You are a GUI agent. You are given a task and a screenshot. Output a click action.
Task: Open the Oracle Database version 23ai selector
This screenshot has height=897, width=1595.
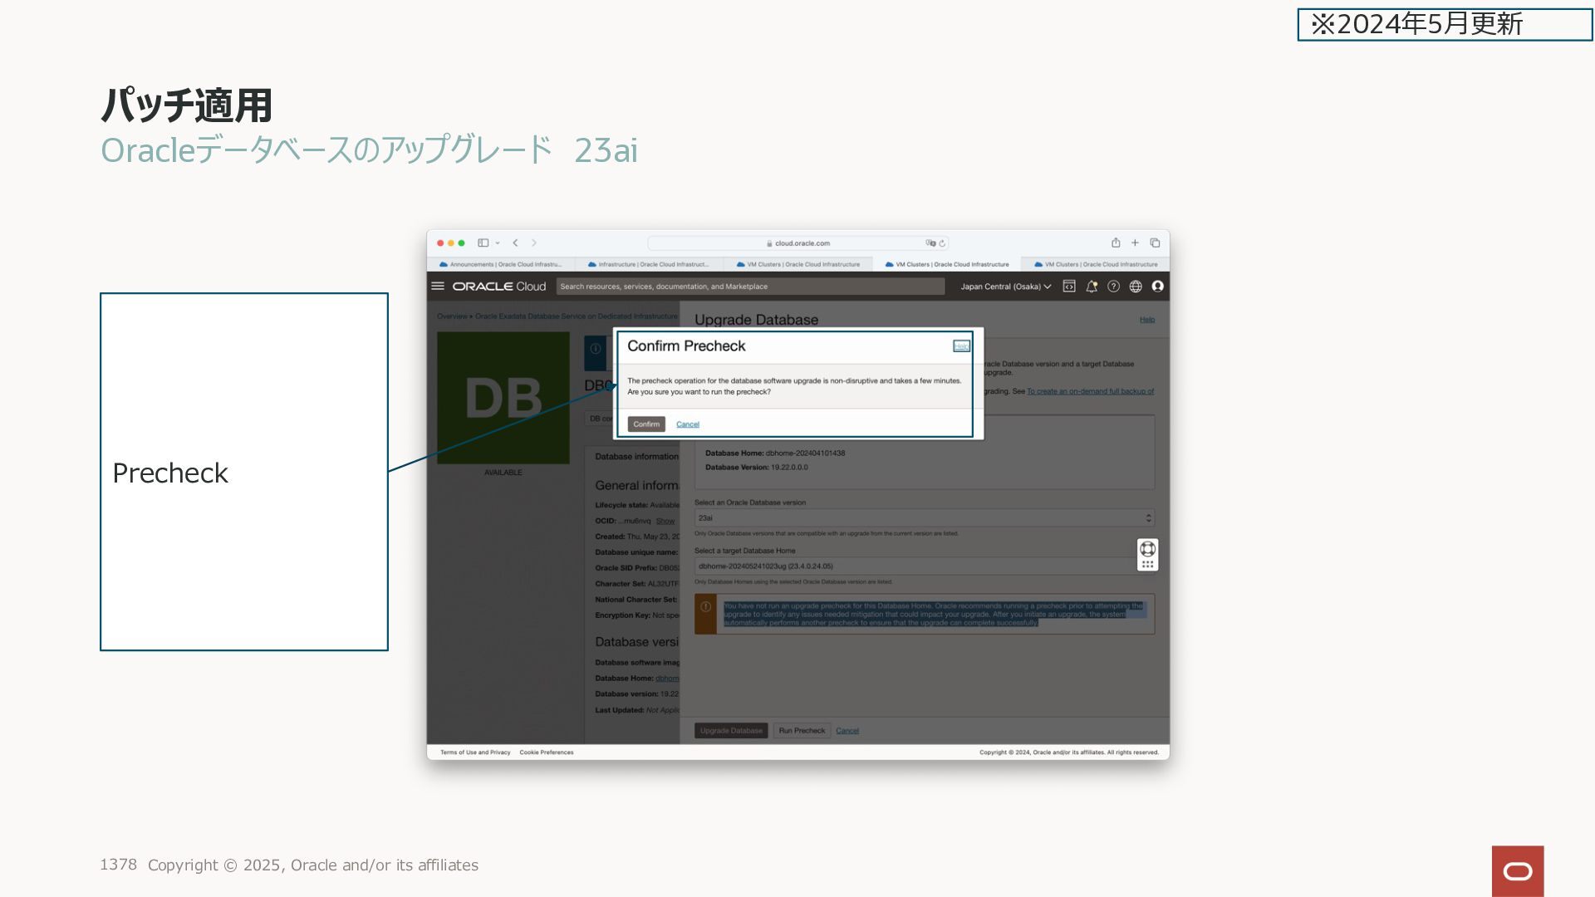[924, 517]
